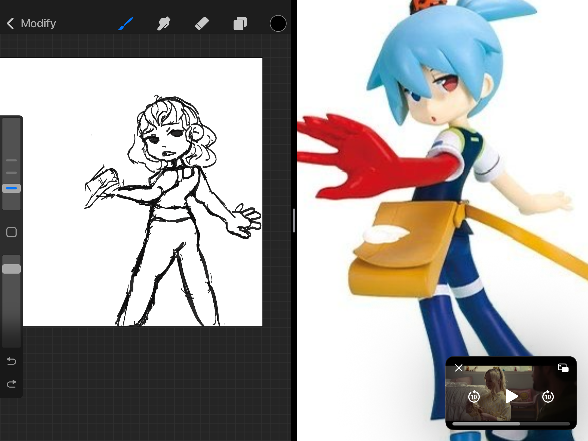Tap the sketch canvas drawing
The height and width of the screenshot is (441, 588).
tap(143, 192)
